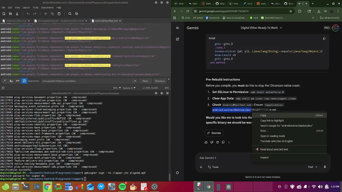The image size is (342, 192).
Task: Open the Facebook bookmark
Action: point(212,18)
